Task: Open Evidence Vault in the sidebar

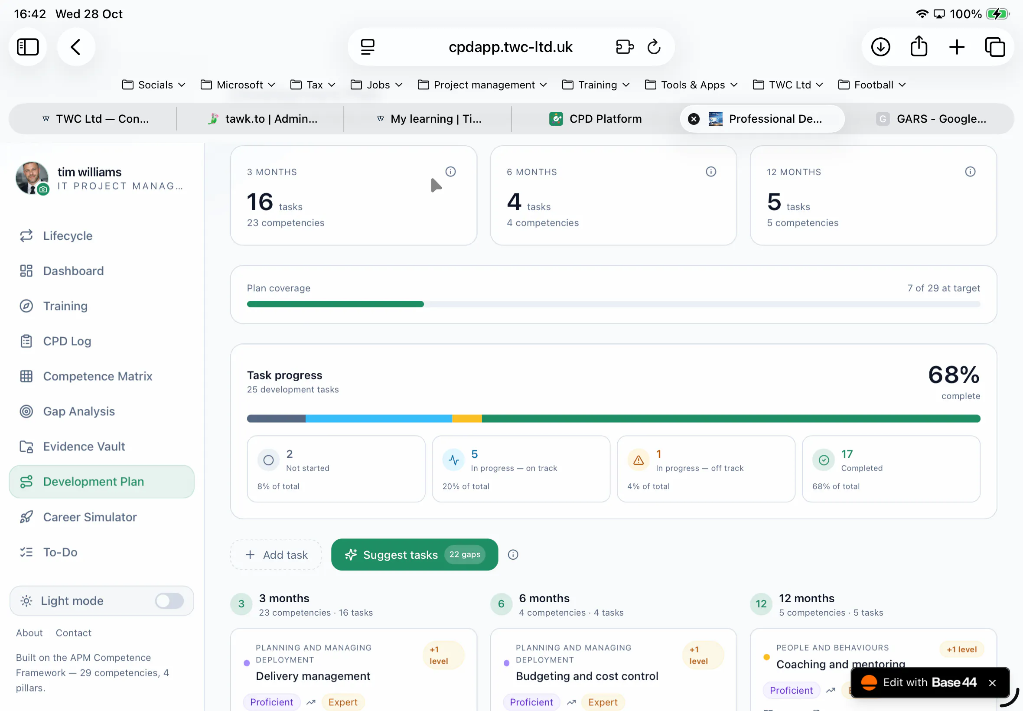Action: click(x=101, y=447)
